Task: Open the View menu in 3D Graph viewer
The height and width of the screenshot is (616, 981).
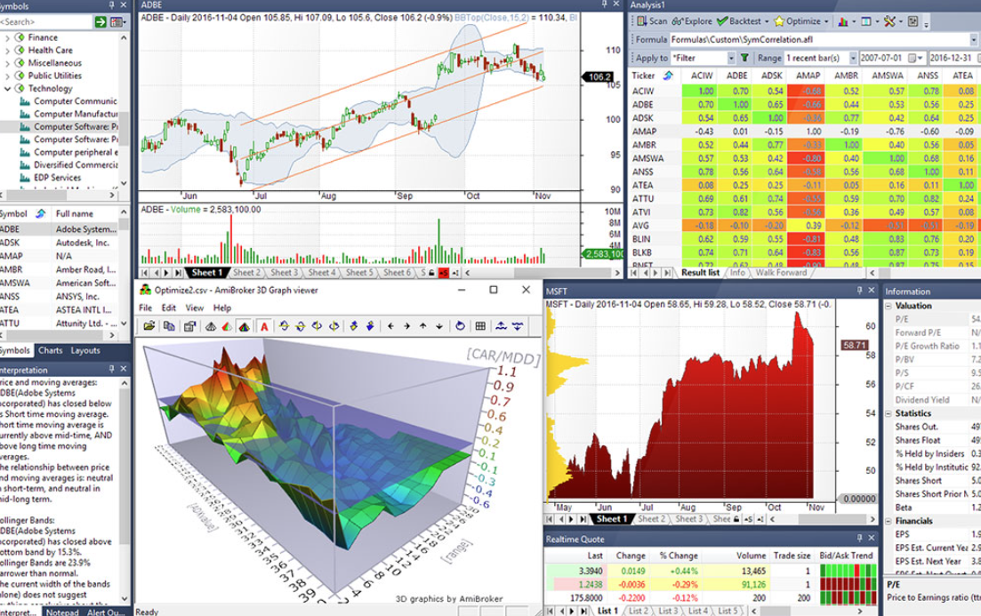Action: pos(194,308)
